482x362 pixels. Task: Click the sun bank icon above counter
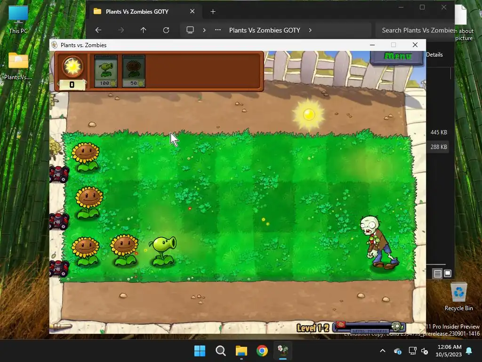72,66
